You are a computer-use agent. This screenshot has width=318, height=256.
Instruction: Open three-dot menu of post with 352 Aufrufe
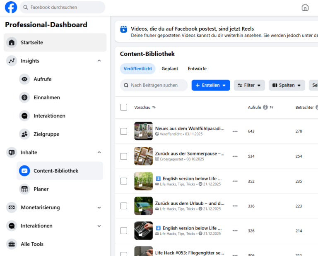point(235,181)
